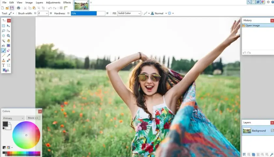Toggle Background layer visibility checkbox
This screenshot has height=157, width=274.
[x=272, y=131]
